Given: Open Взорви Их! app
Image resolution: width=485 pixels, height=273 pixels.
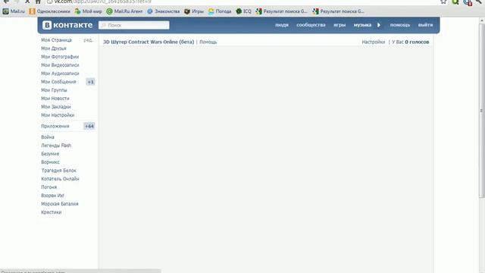Looking at the screenshot, I should point(52,196).
